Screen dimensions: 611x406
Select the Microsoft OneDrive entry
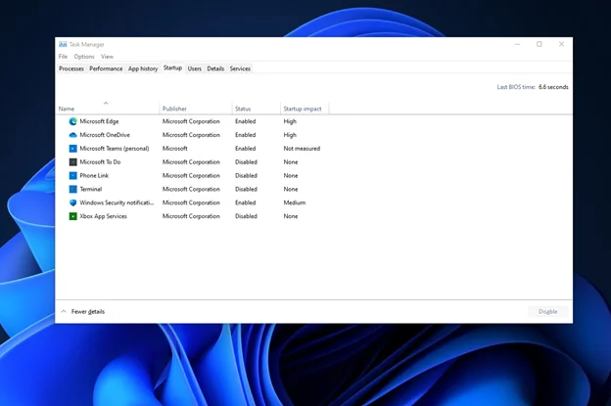tap(105, 135)
